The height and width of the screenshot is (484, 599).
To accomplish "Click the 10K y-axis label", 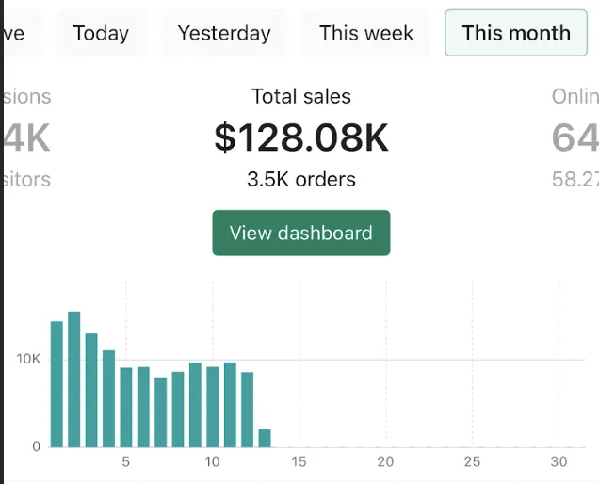I will [x=28, y=359].
